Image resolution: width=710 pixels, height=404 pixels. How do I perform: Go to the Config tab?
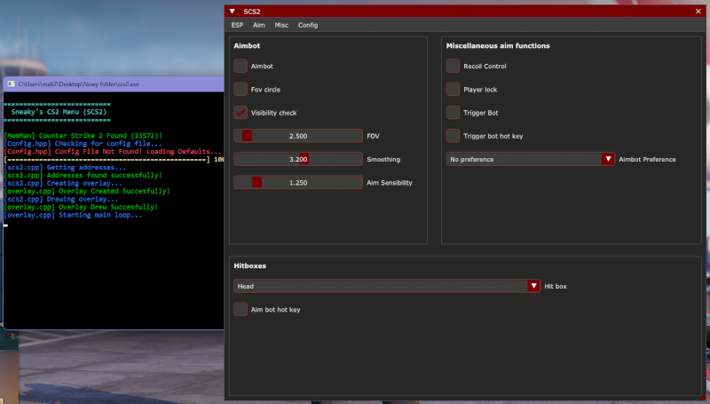pos(308,26)
